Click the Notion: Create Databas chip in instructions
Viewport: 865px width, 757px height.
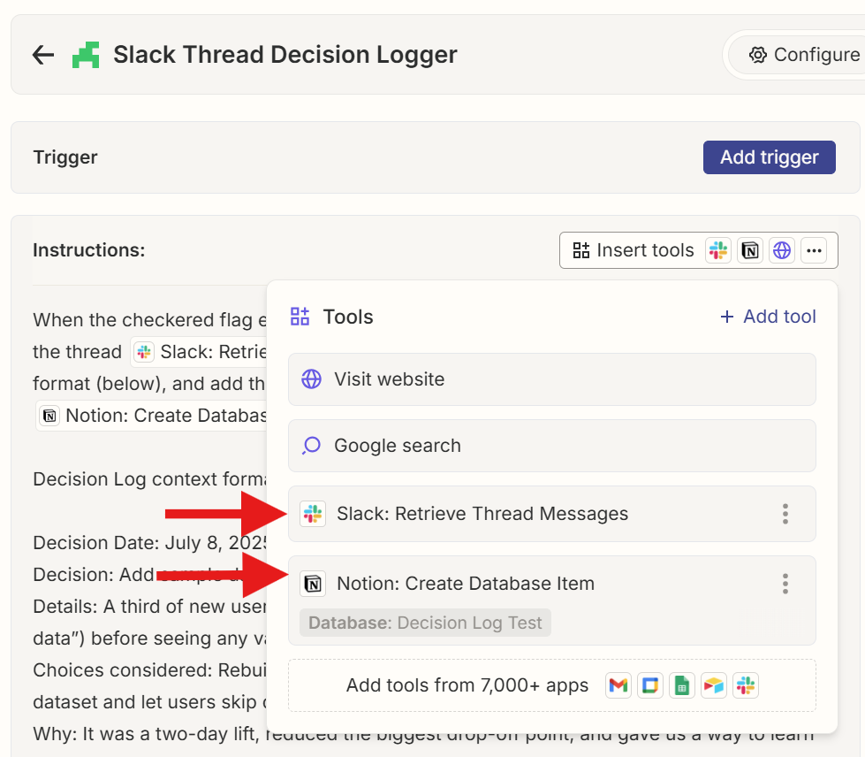[x=152, y=416]
